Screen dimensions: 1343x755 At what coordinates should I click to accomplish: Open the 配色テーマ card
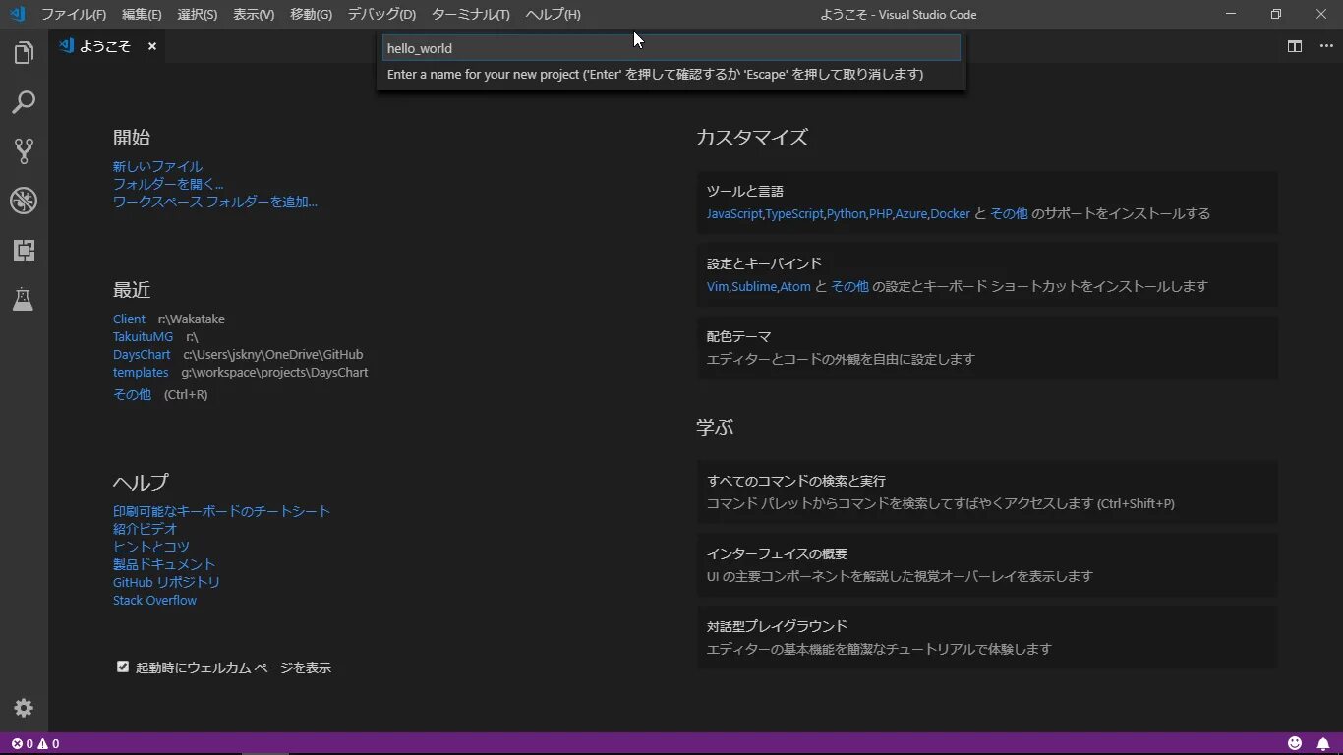pyautogui.click(x=987, y=348)
